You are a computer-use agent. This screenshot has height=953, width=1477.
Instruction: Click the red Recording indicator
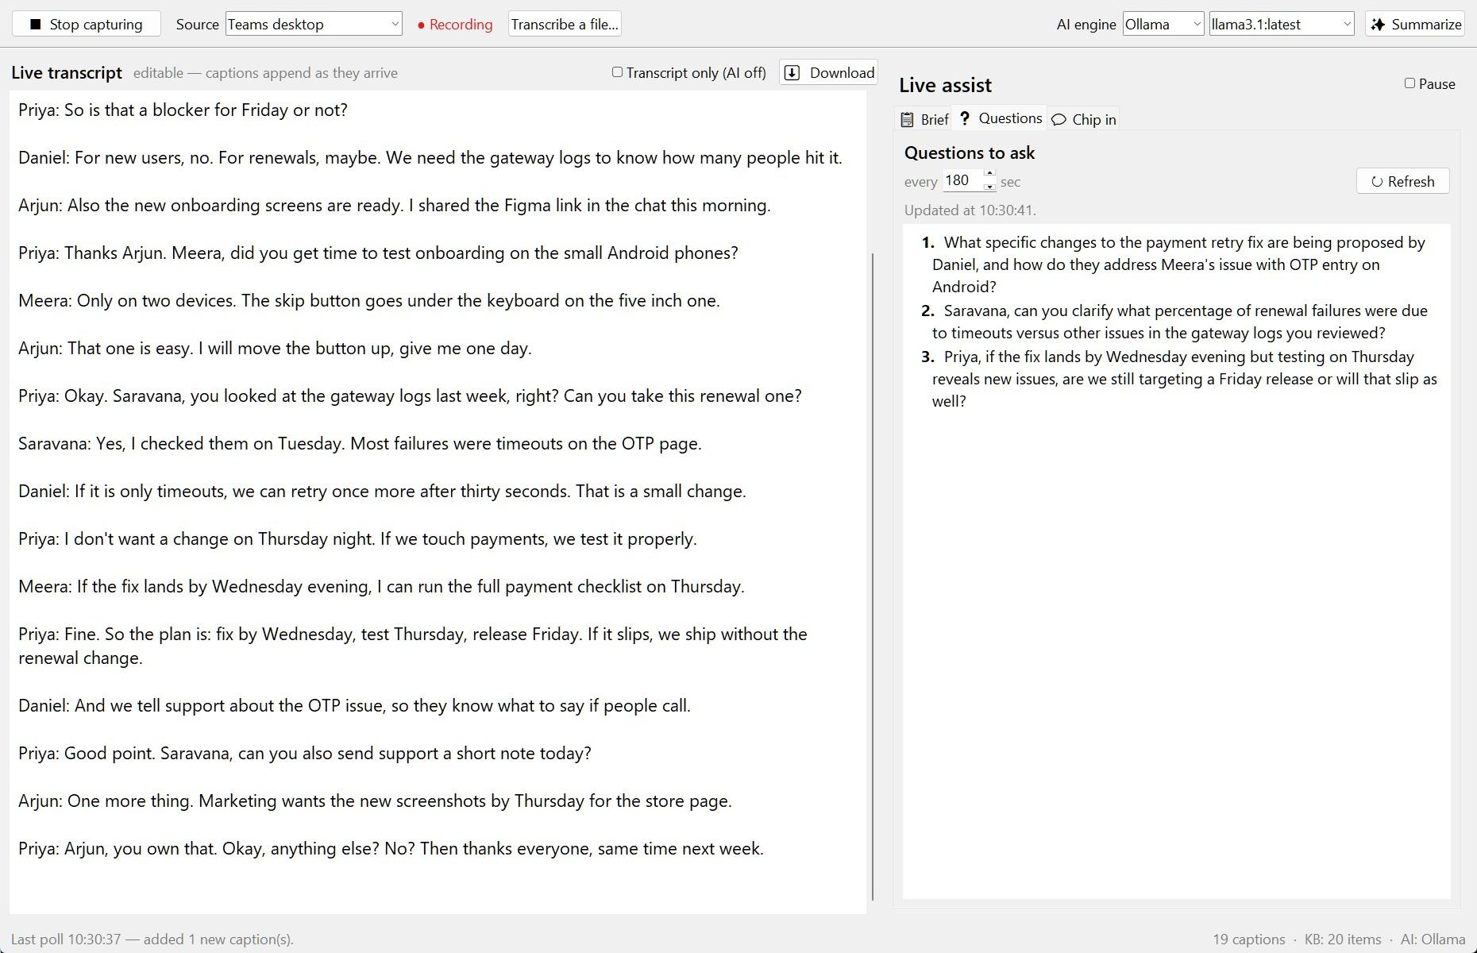click(x=455, y=25)
